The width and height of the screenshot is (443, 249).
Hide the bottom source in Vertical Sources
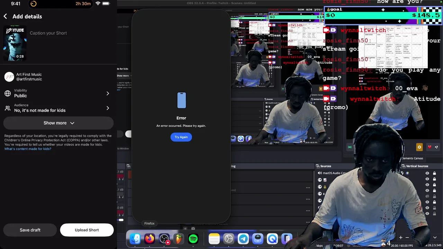(427, 213)
